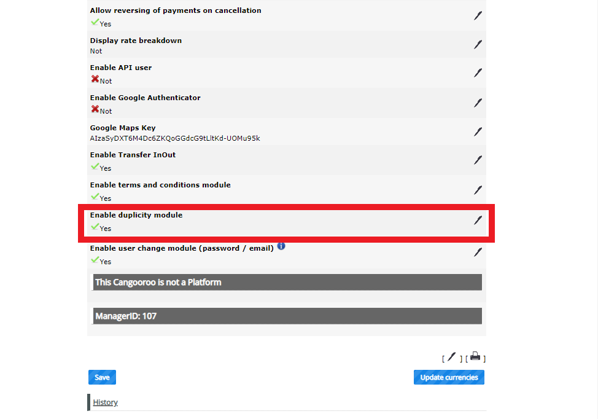Viewport: 598px width, 419px height.
Task: Open edit pencil for Enable Google Authenticator
Action: (478, 103)
